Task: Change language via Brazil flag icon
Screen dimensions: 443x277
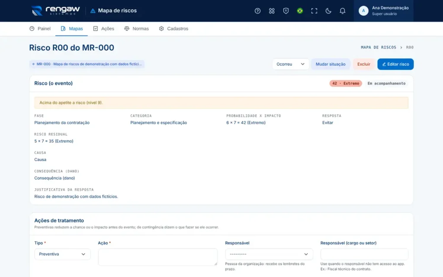Action: tap(300, 11)
